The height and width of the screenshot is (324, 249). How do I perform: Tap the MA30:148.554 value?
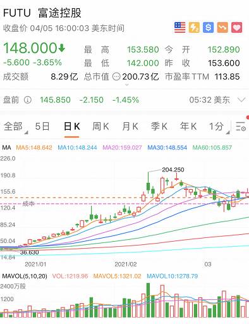(167, 147)
